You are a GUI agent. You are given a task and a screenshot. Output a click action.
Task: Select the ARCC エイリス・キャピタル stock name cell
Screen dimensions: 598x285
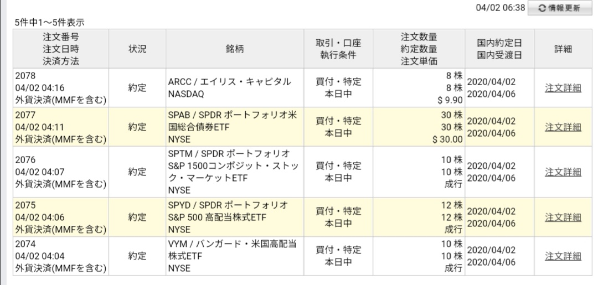pos(235,88)
